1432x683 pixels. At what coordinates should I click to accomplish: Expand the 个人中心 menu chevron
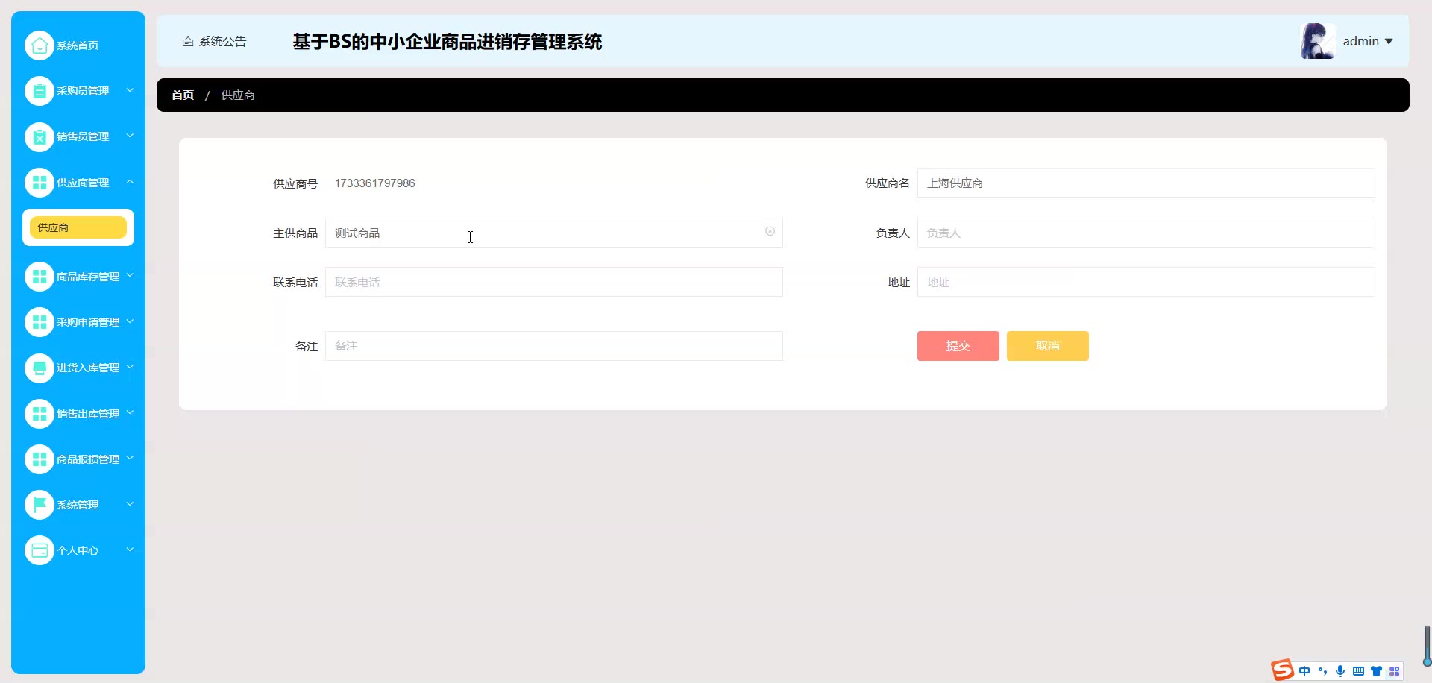click(130, 550)
